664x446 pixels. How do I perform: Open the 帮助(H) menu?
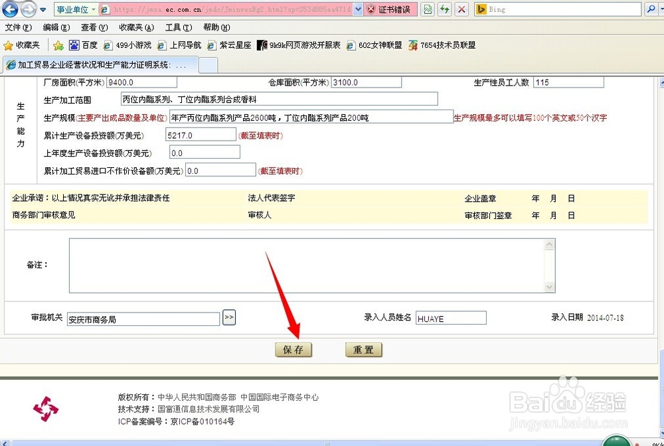216,27
